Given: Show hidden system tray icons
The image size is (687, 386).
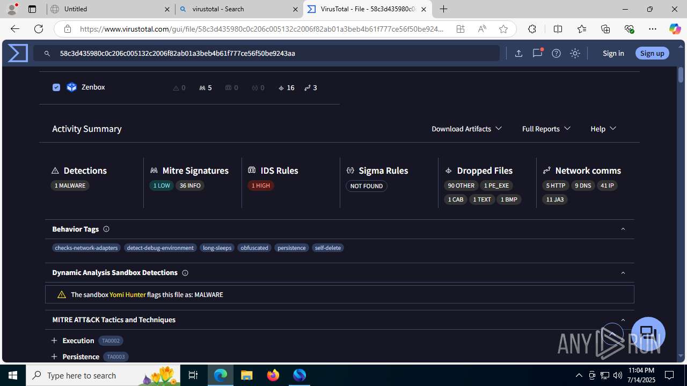Looking at the screenshot, I should coord(579,375).
